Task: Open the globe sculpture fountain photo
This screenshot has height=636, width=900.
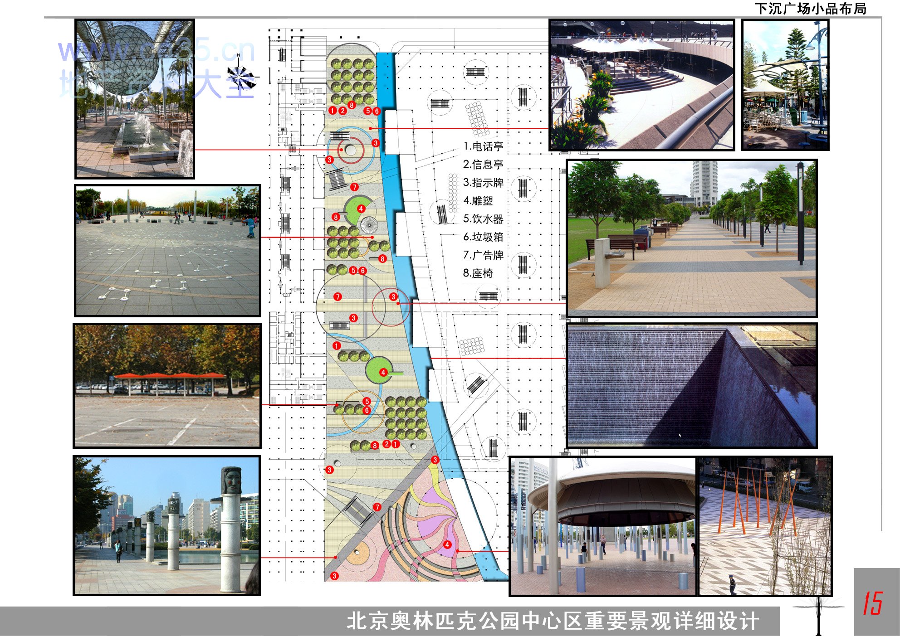Action: click(x=135, y=99)
